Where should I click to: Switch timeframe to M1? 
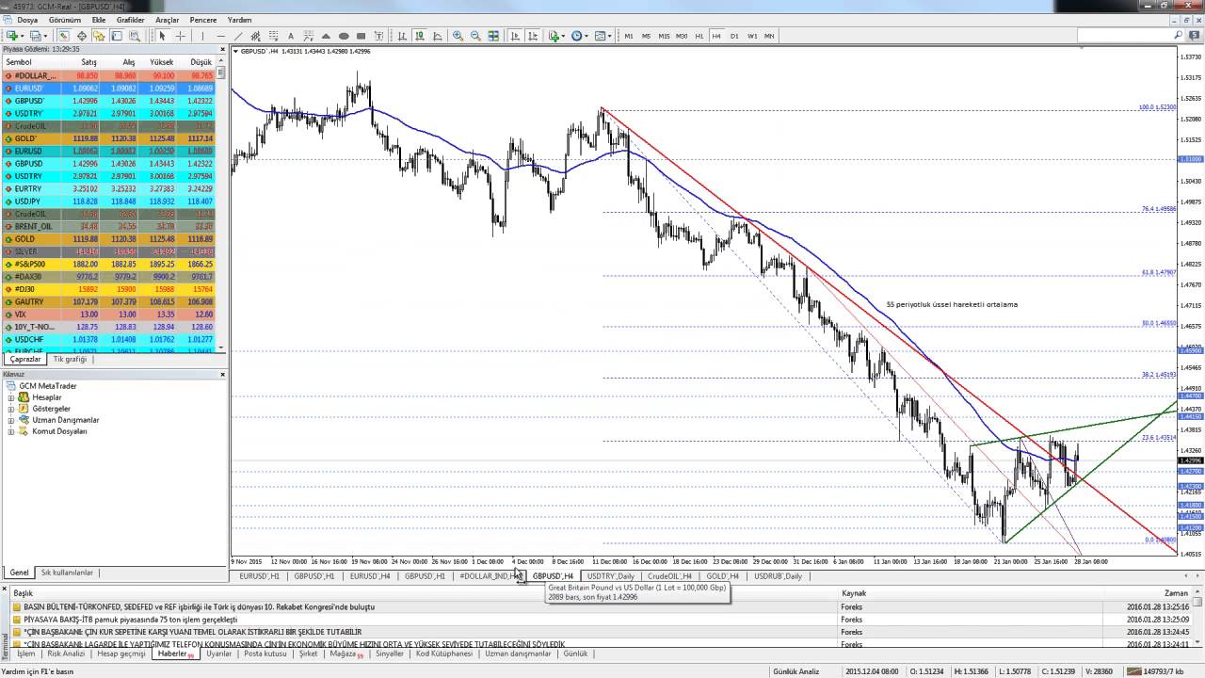[x=629, y=36]
